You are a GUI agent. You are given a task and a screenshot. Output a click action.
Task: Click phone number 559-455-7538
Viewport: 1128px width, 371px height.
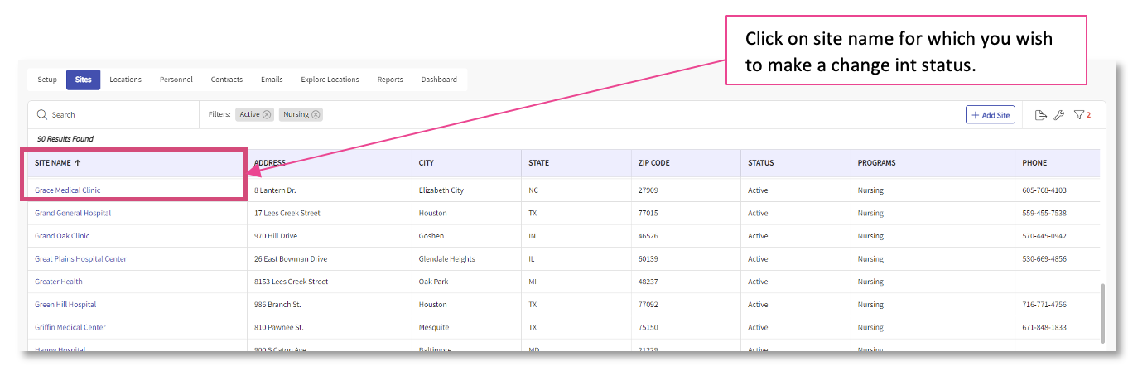click(1044, 214)
